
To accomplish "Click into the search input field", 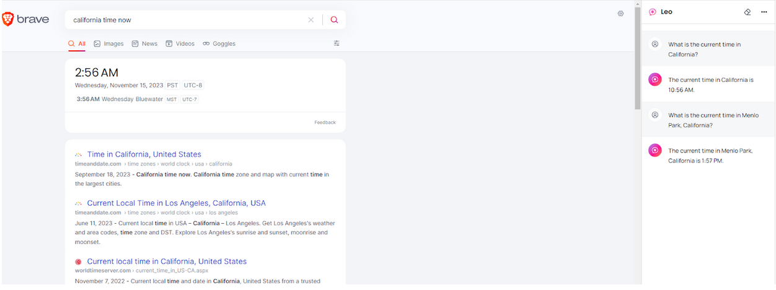I will click(x=186, y=20).
